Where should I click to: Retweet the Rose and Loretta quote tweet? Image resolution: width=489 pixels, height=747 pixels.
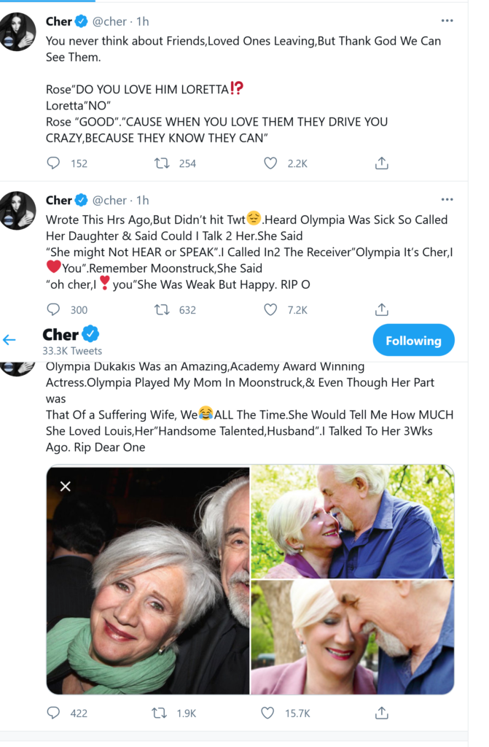[x=162, y=163]
